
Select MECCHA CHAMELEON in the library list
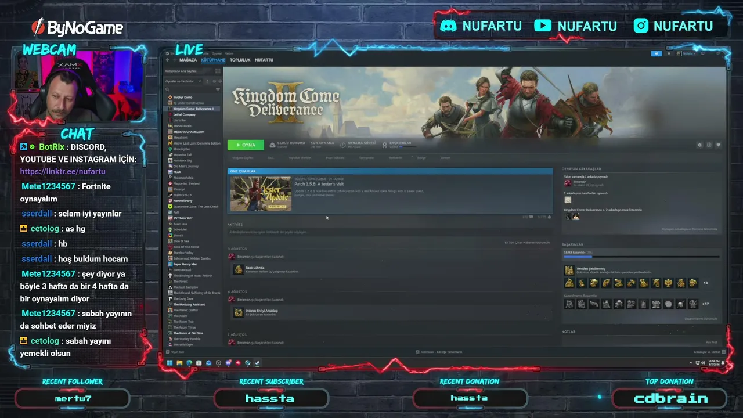(x=189, y=132)
